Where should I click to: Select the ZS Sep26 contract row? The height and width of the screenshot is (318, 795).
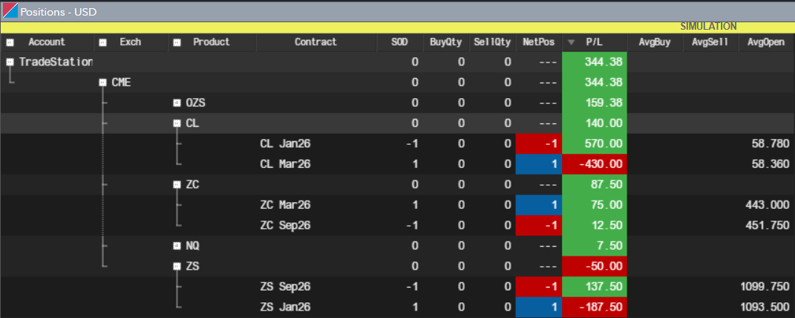coord(285,286)
